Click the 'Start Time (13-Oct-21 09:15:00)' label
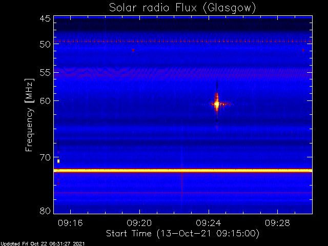The height and width of the screenshot is (246, 328). click(x=182, y=233)
